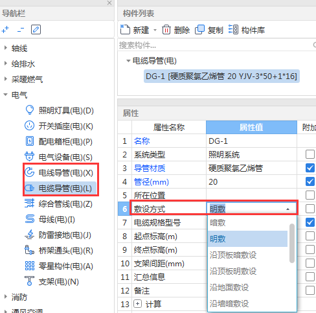This screenshot has width=316, height=313.
Task: Expand the 轴线 tree node
Action: click(x=6, y=48)
